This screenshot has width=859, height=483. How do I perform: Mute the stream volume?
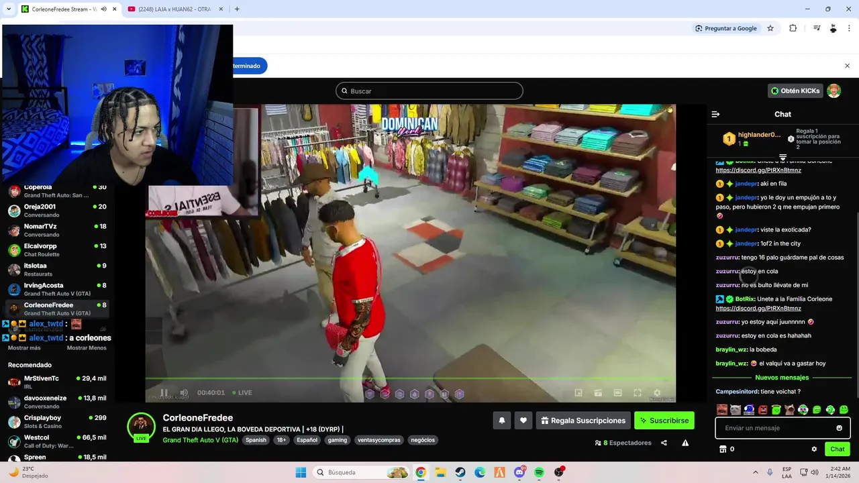184,392
